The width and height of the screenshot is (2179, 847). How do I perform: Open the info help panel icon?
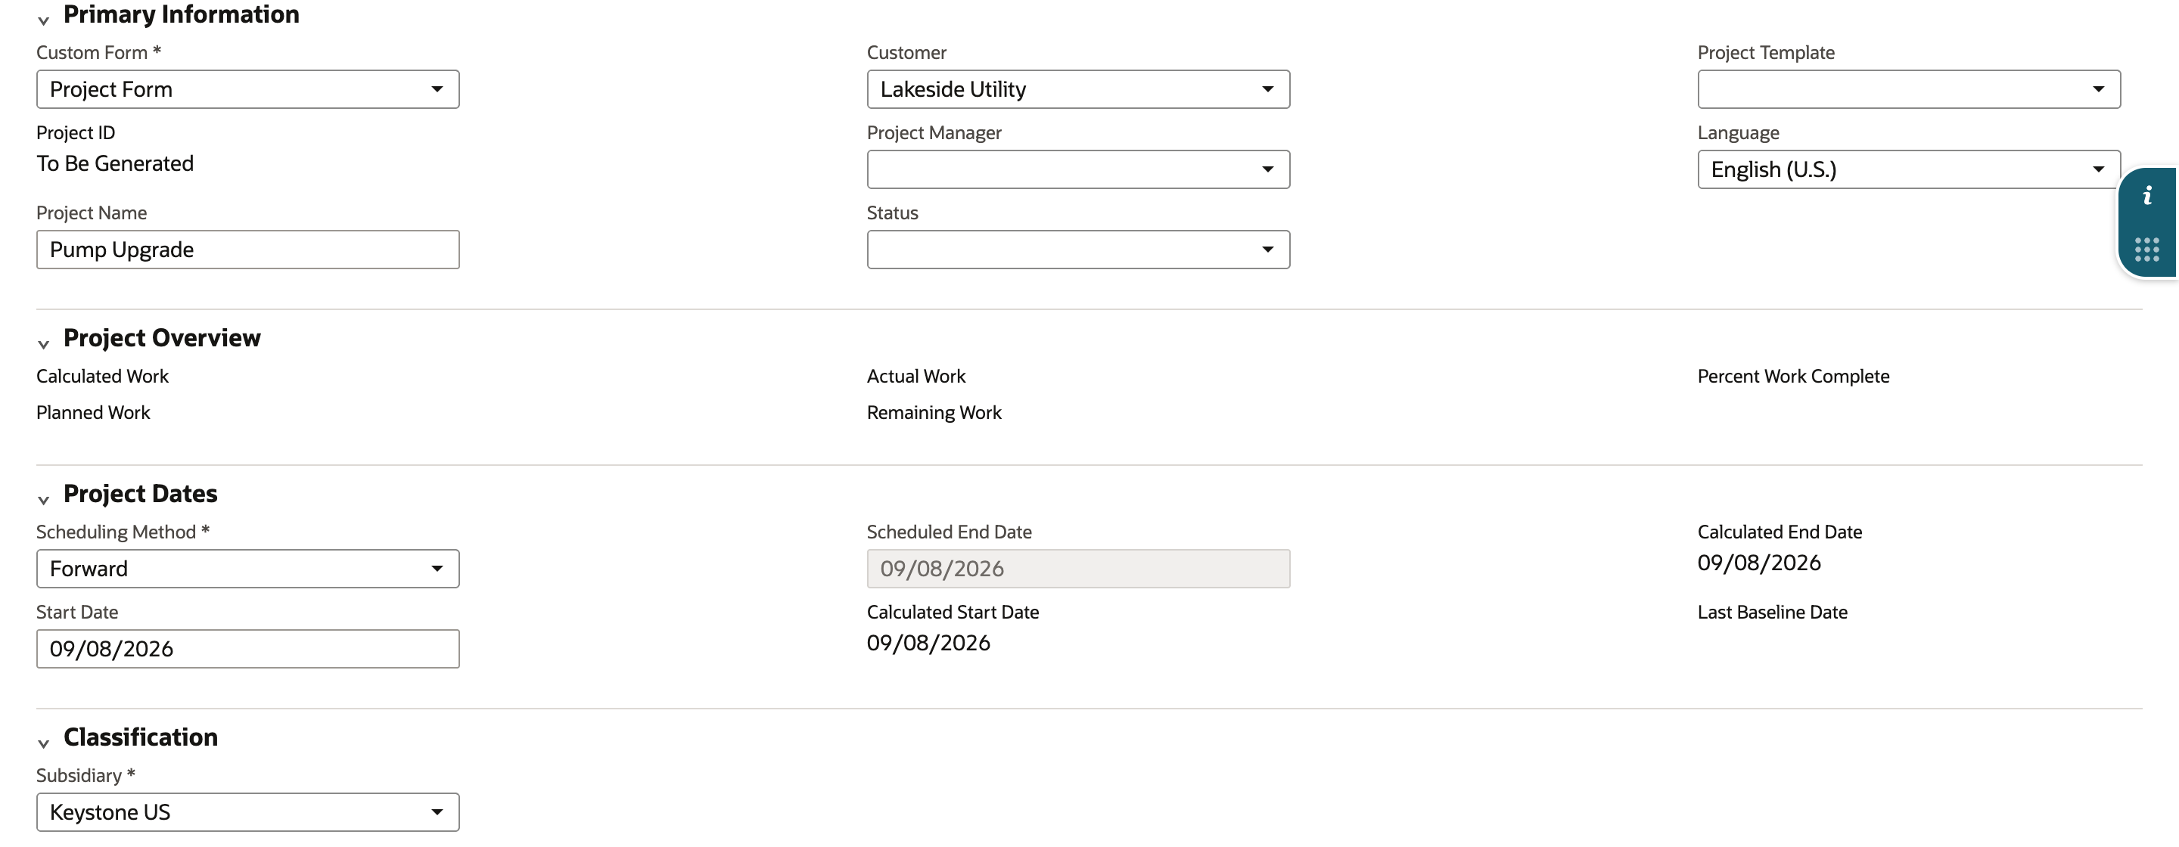tap(2147, 196)
